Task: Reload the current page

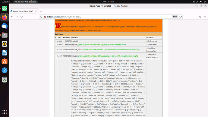Action: [22, 17]
